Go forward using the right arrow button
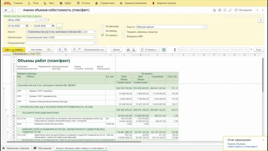The image size is (268, 151). (12, 10)
